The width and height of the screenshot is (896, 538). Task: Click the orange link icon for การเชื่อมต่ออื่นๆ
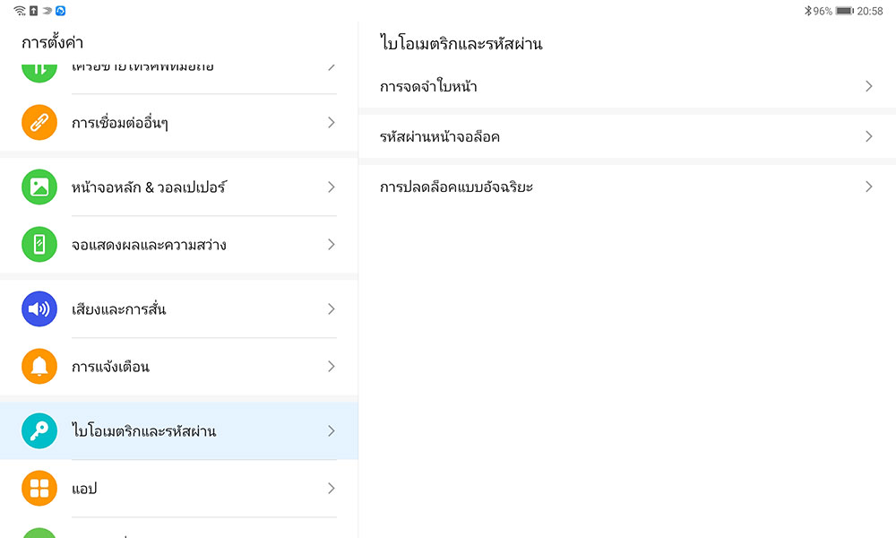pyautogui.click(x=39, y=122)
